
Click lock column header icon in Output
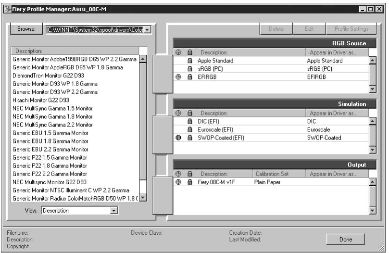[x=190, y=174]
